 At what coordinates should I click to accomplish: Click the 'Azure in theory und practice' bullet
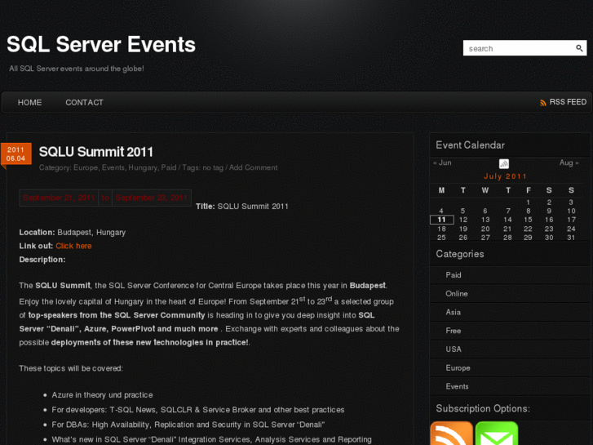click(102, 394)
